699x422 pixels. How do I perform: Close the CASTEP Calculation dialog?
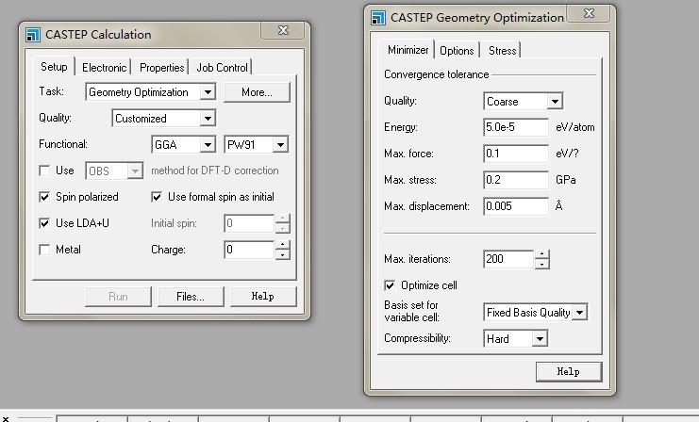tap(283, 31)
